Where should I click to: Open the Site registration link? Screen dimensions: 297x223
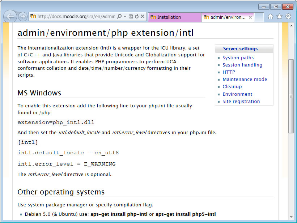(x=241, y=101)
